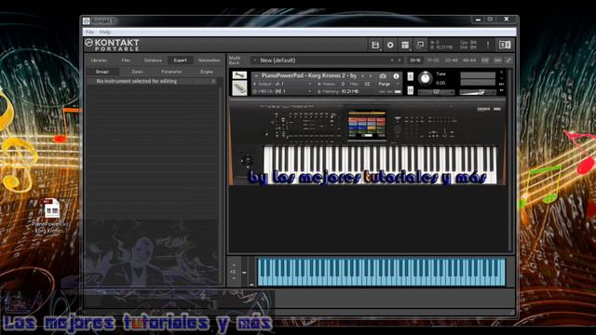Click the rack vertical scrollbar
This screenshot has width=596, height=335.
(x=510, y=159)
